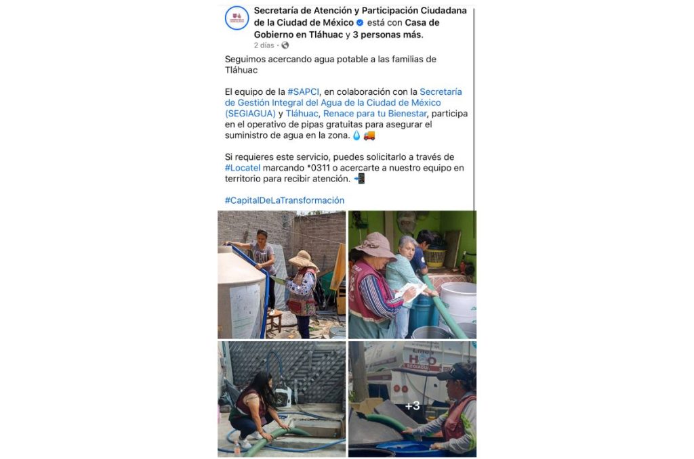
Task: Open photo of women with green hose indoors
Action: (413, 275)
